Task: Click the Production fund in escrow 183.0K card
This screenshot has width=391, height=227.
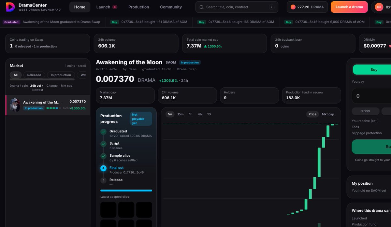Action: click(x=311, y=95)
